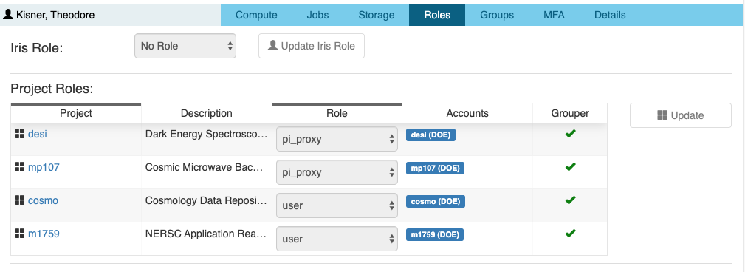
Task: Open the role dropdown for the mp107 project
Action: [337, 172]
